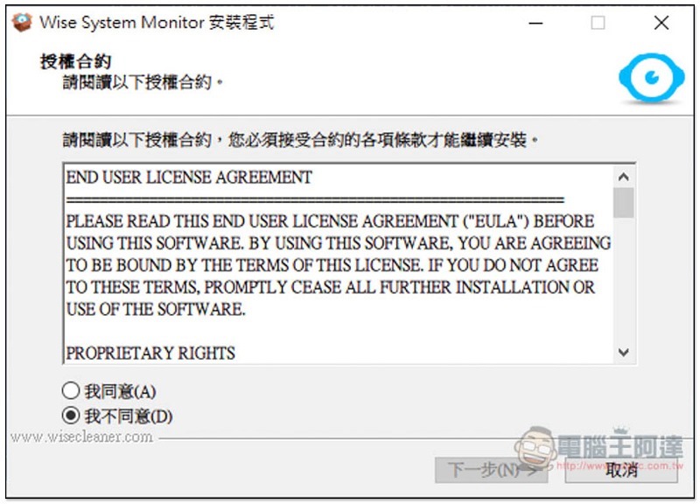Viewport: 700px width, 504px height.
Task: Click the disabled maximize window button
Action: [x=598, y=23]
